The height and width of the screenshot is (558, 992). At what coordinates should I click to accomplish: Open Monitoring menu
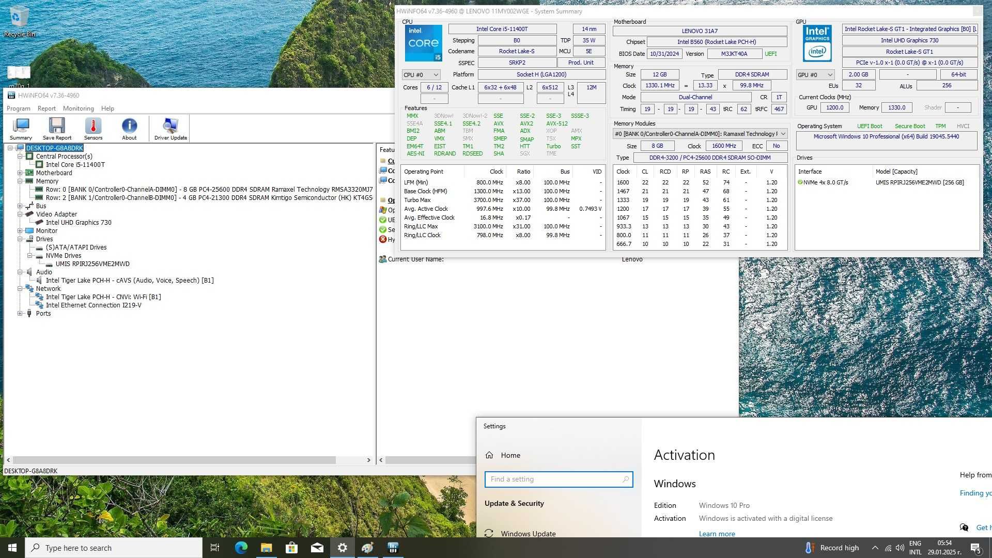[x=79, y=109]
